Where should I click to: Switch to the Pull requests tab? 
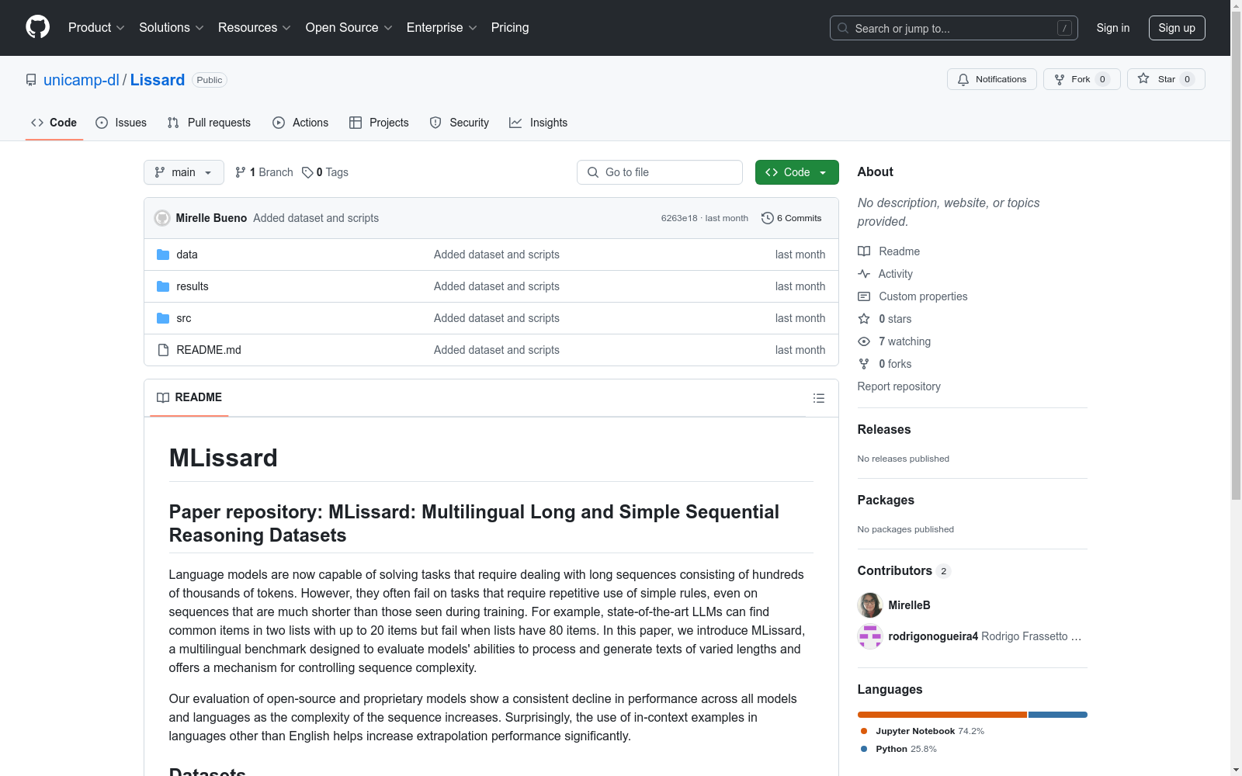(x=209, y=123)
